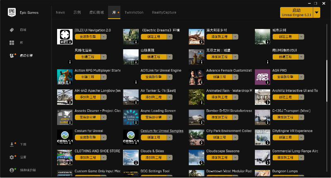
Task: Show info icon on Animated Rain thumbnail
Action: click(x=202, y=102)
